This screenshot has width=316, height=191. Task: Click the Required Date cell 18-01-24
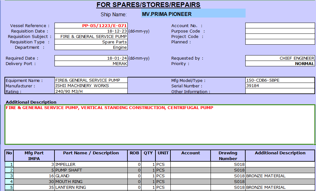click(x=91, y=58)
